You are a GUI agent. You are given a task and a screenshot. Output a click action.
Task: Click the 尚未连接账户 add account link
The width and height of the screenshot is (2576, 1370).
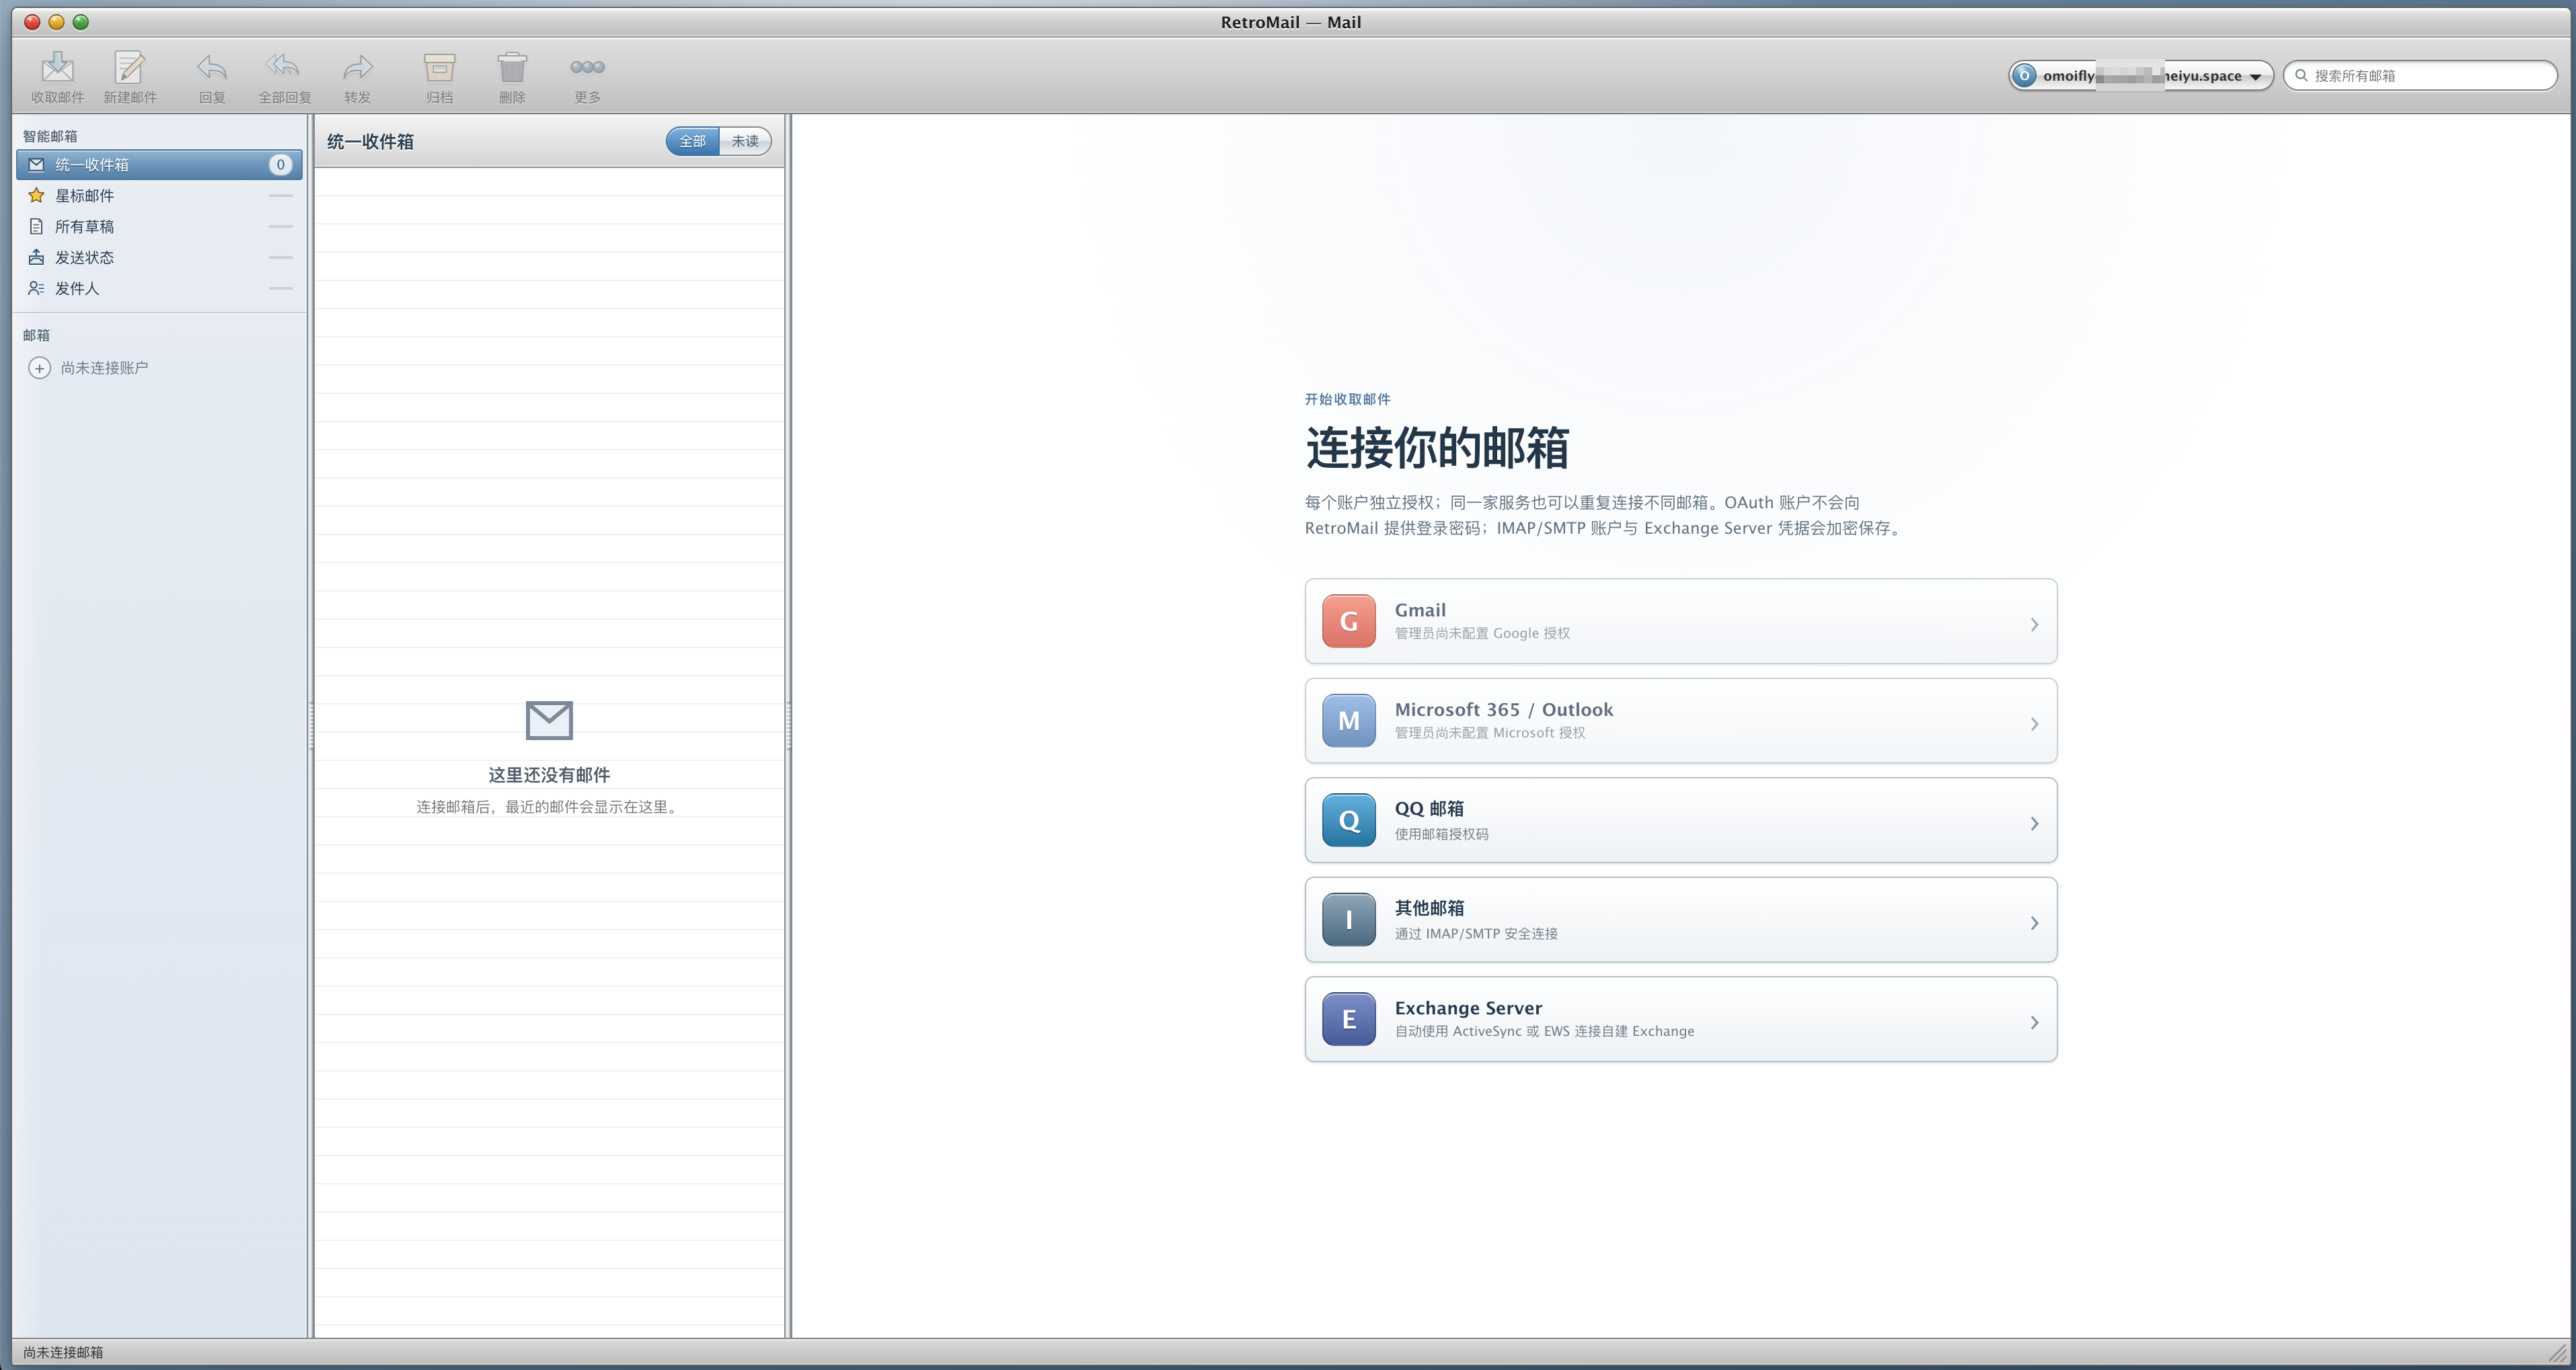104,369
